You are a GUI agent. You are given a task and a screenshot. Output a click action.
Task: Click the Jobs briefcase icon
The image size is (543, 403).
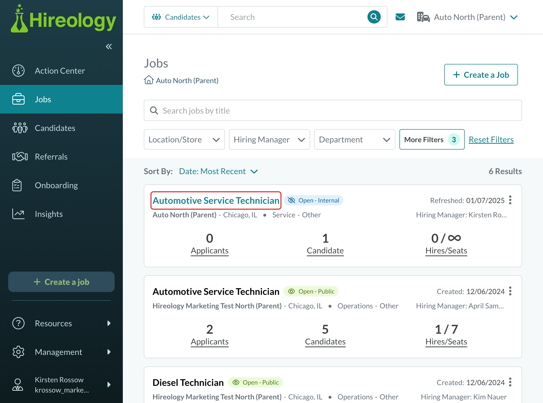(18, 99)
